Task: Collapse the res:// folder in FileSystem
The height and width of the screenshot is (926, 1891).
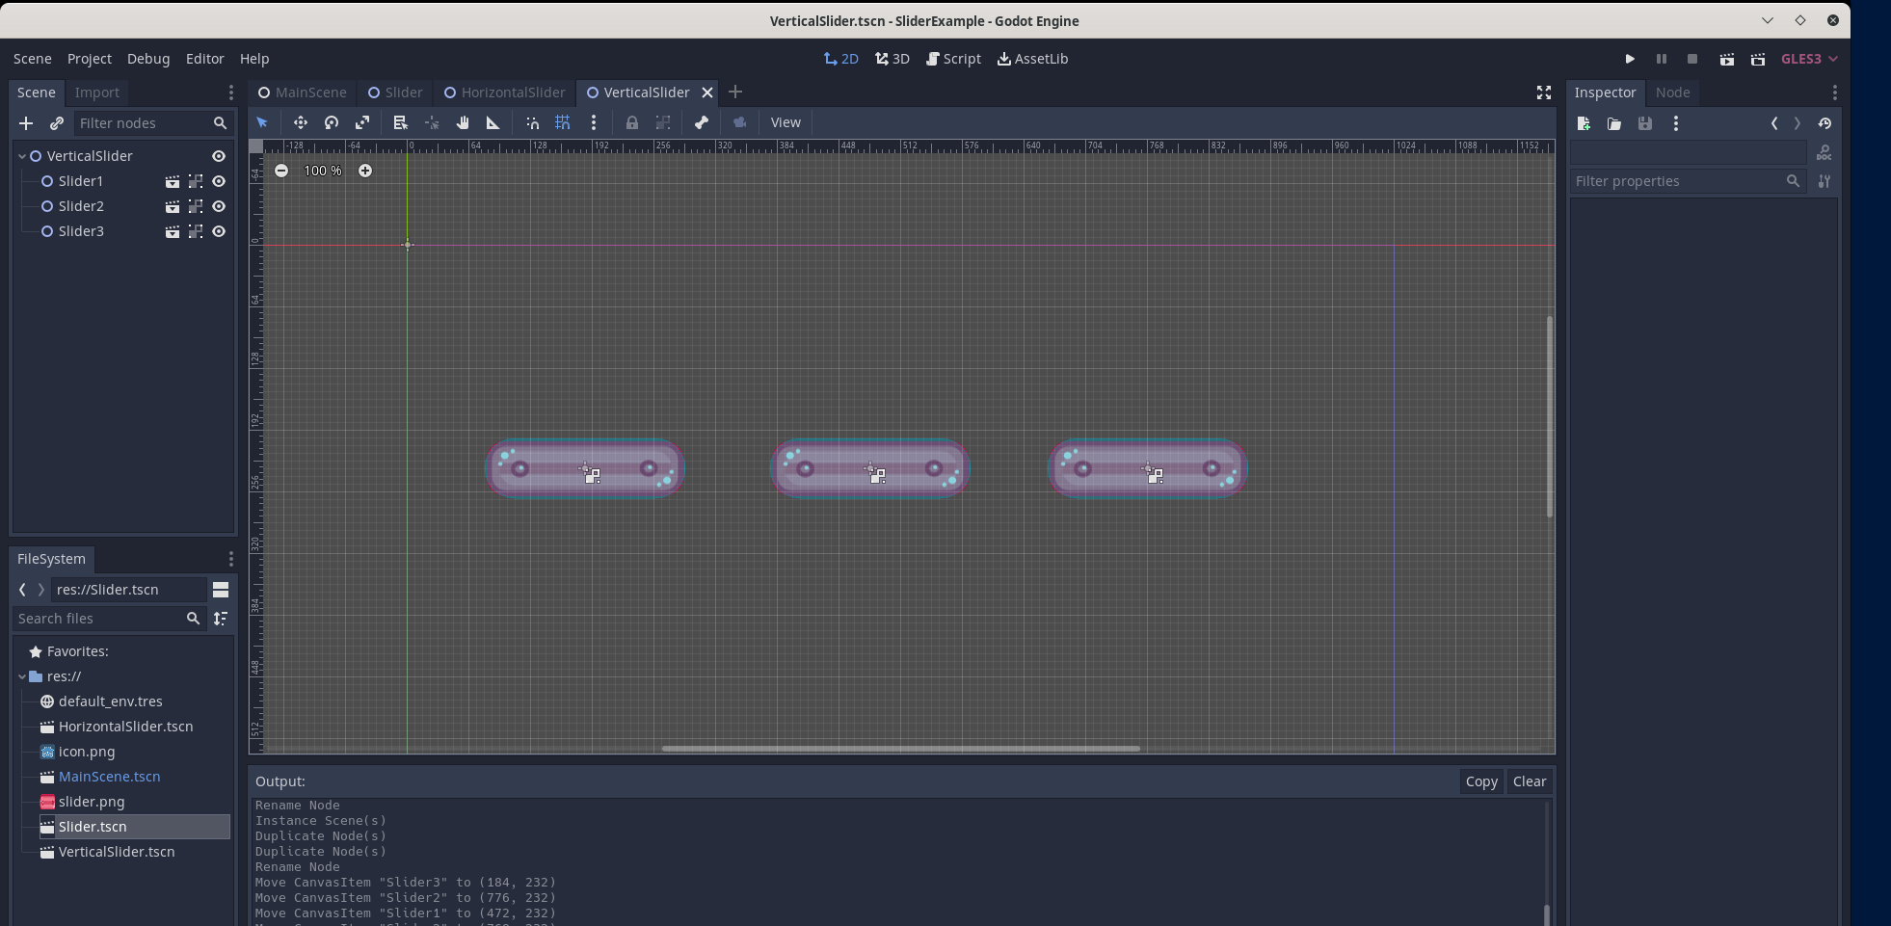Action: tap(21, 675)
